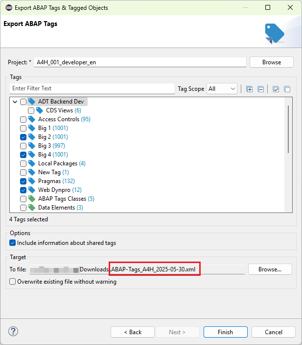Click the tag list vertical scrollbar
302x345 pixels.
pyautogui.click(x=288, y=129)
